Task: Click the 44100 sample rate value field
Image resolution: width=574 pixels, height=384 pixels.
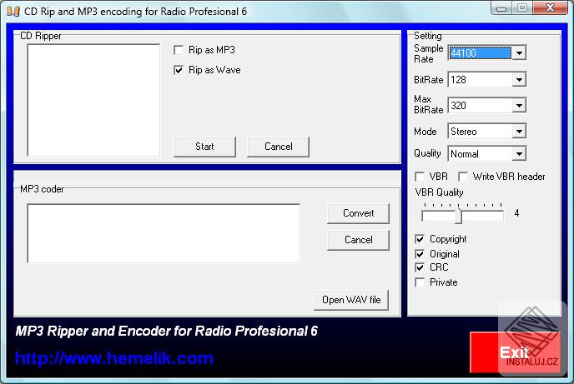Action: point(480,53)
